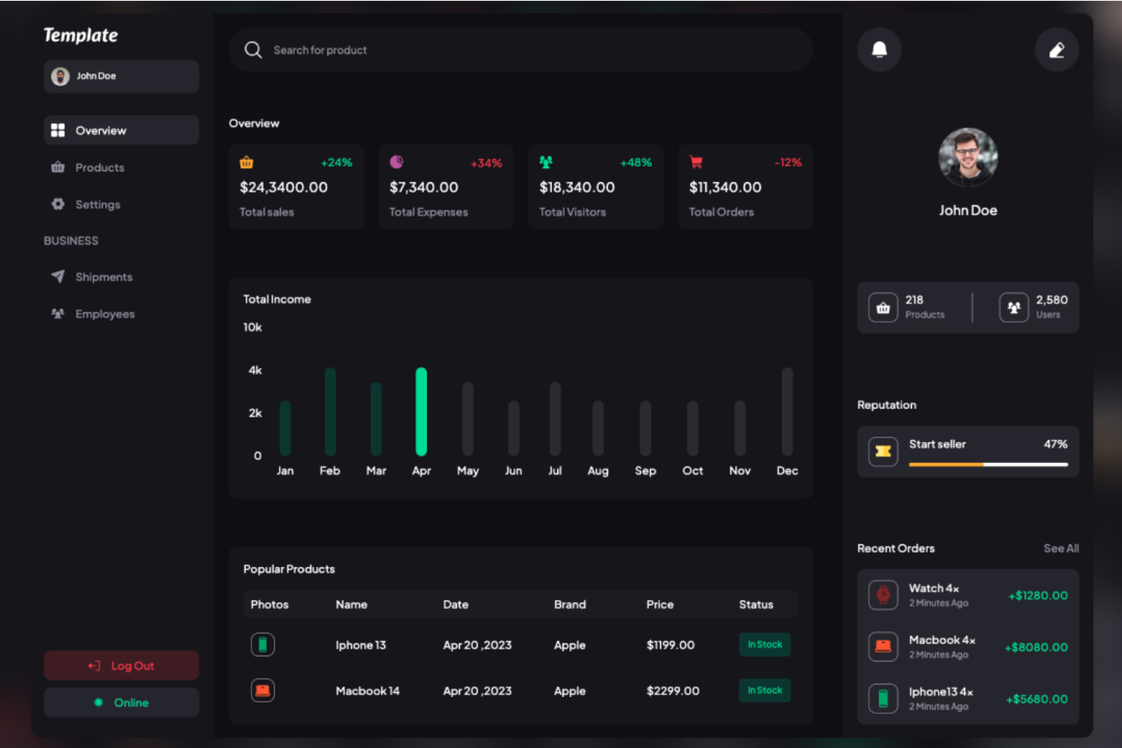Click the search magnifier icon
Viewport: 1122px width, 748px height.
[253, 49]
